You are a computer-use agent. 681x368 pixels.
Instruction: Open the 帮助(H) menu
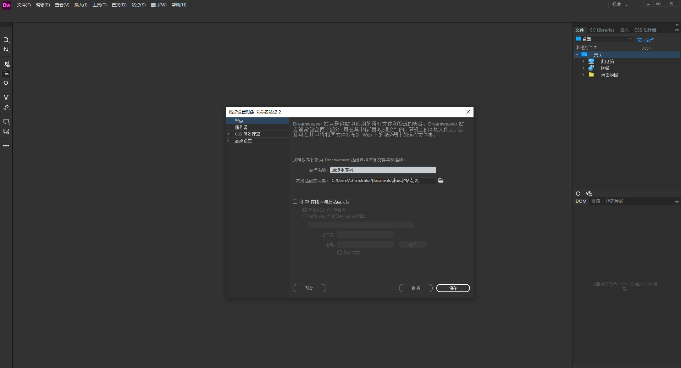tap(179, 5)
